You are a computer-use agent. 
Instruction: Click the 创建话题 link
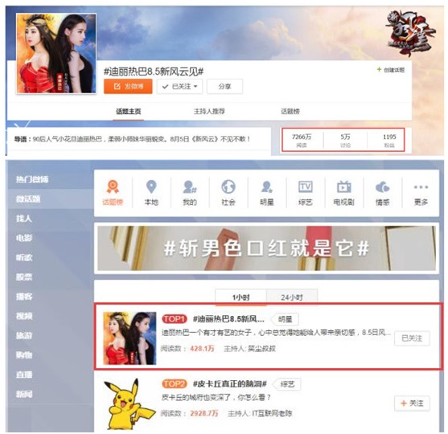(x=391, y=70)
